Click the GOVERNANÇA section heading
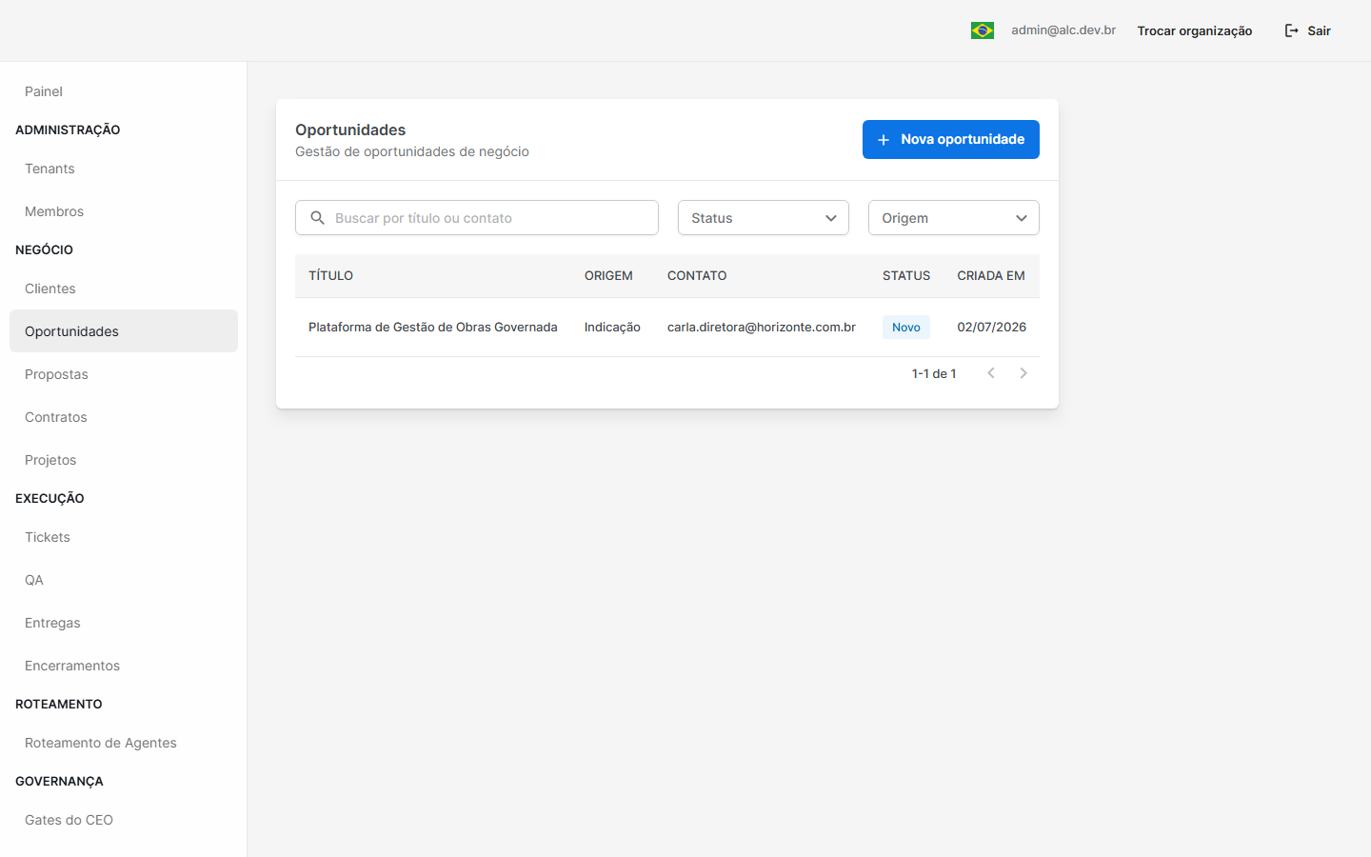Viewport: 1371px width, 857px height. point(59,781)
